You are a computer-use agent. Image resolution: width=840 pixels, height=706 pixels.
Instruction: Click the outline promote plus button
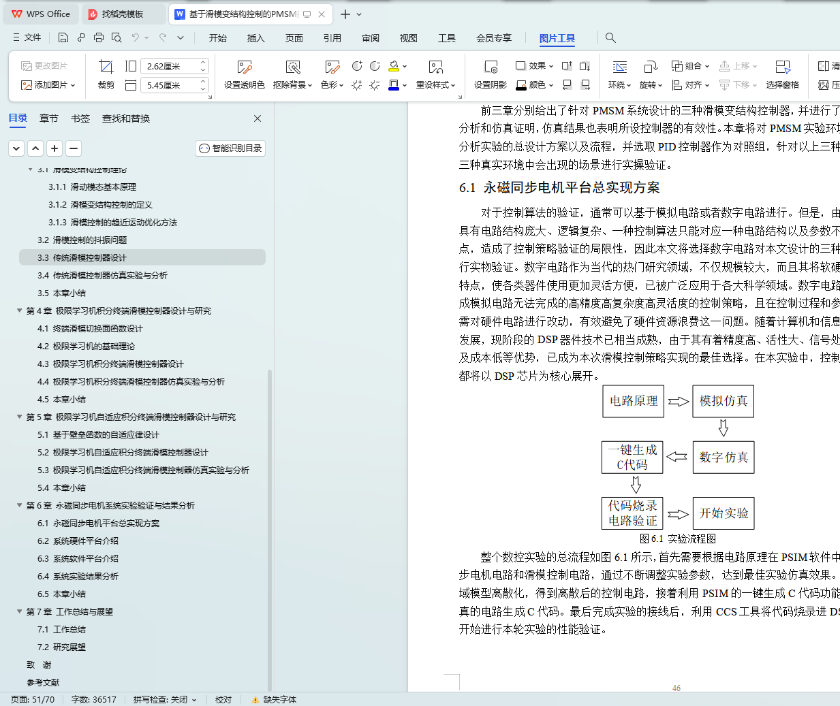[x=55, y=148]
